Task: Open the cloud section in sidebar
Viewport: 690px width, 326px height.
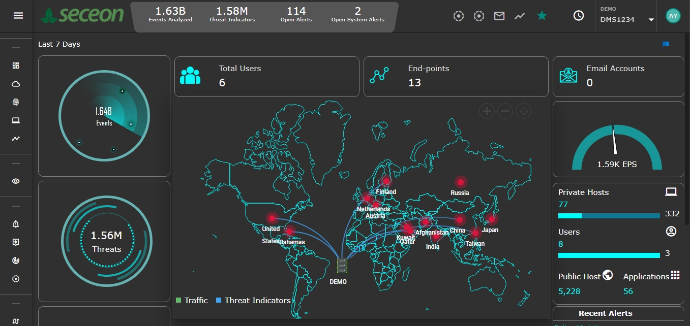Action: tap(16, 84)
